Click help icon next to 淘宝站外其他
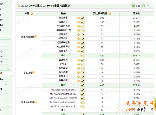This screenshot has width=156, height=115. 35,102
